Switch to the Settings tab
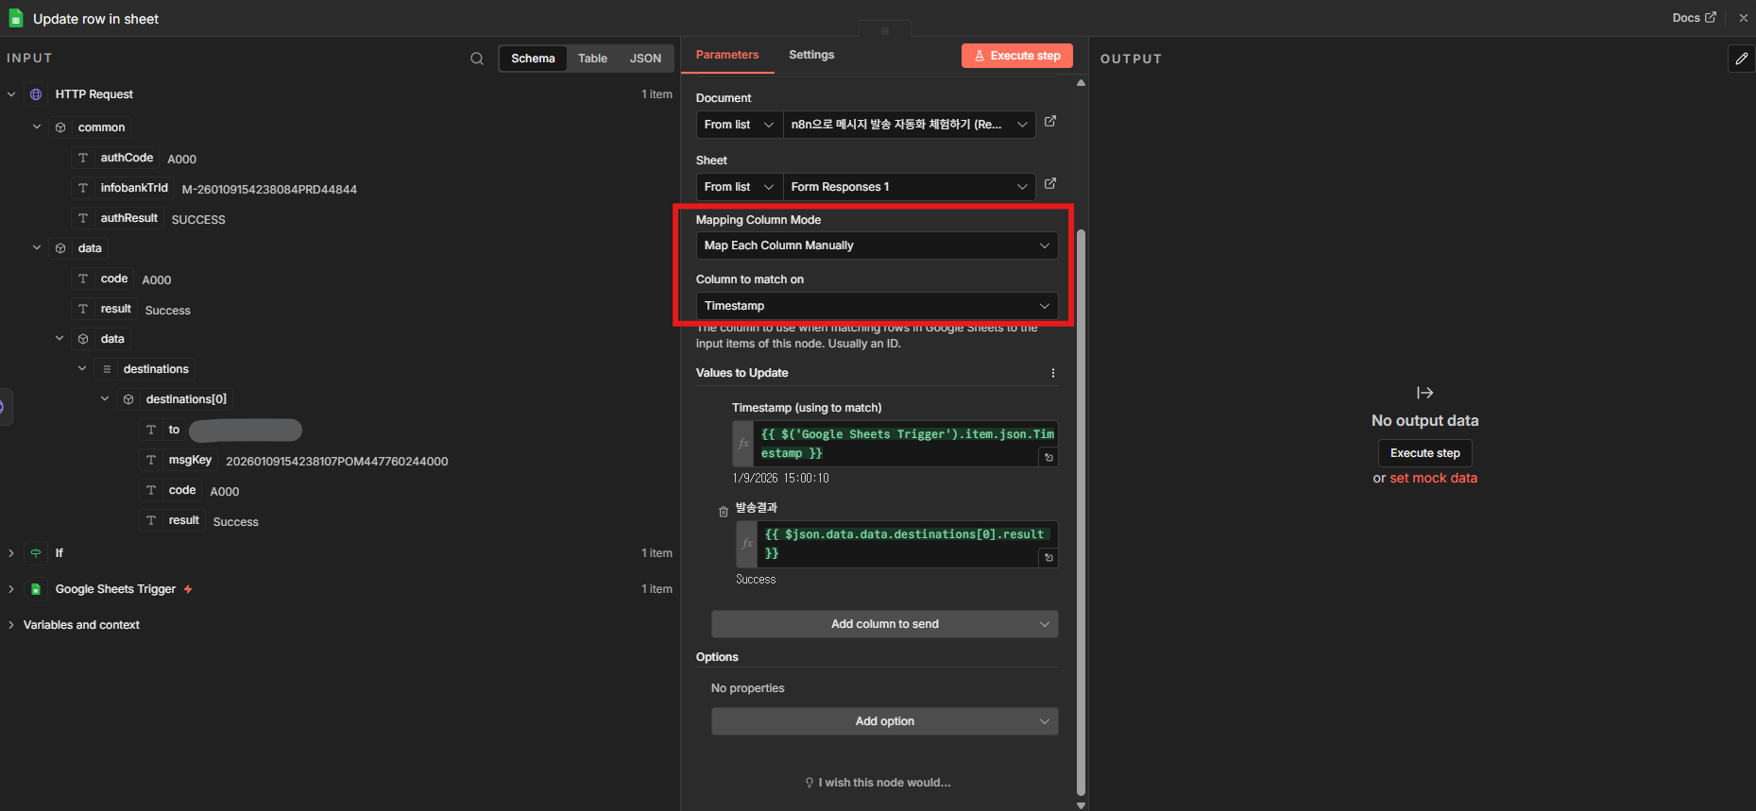 tap(810, 55)
